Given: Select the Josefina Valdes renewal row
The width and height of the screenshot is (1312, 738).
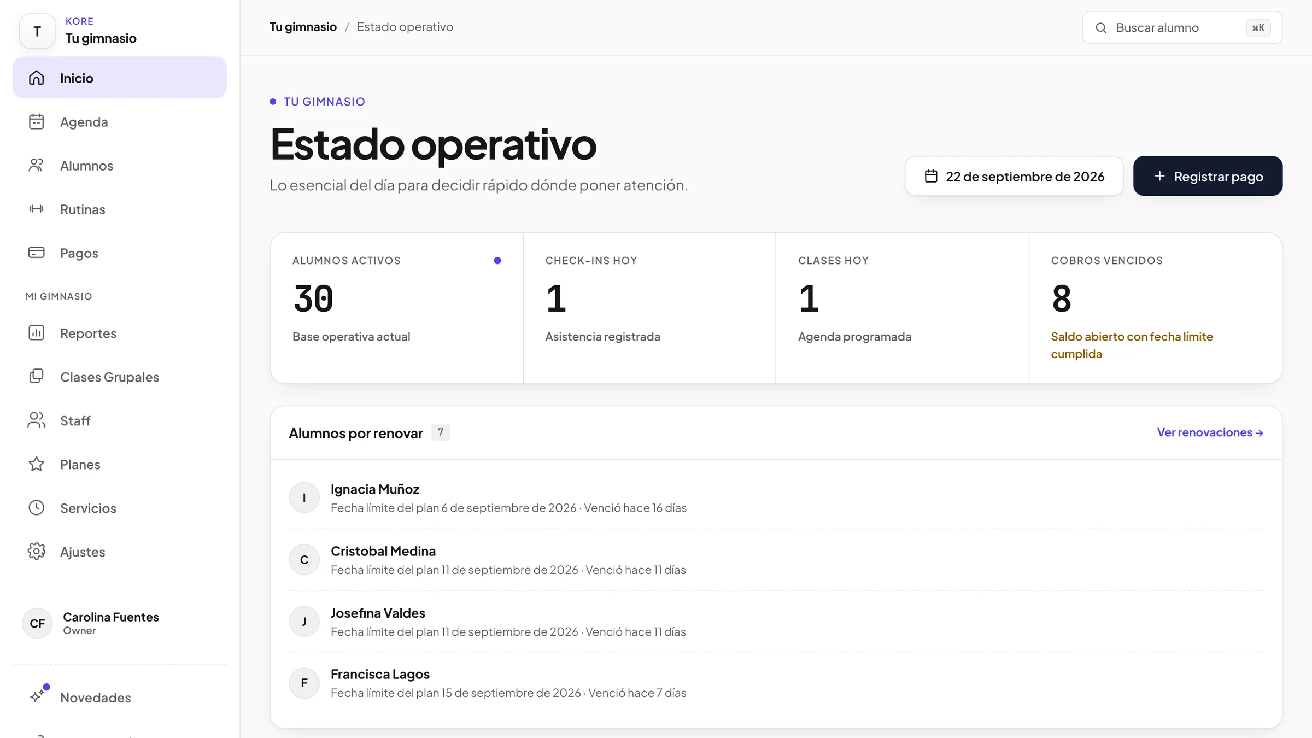Looking at the screenshot, I should 776,622.
